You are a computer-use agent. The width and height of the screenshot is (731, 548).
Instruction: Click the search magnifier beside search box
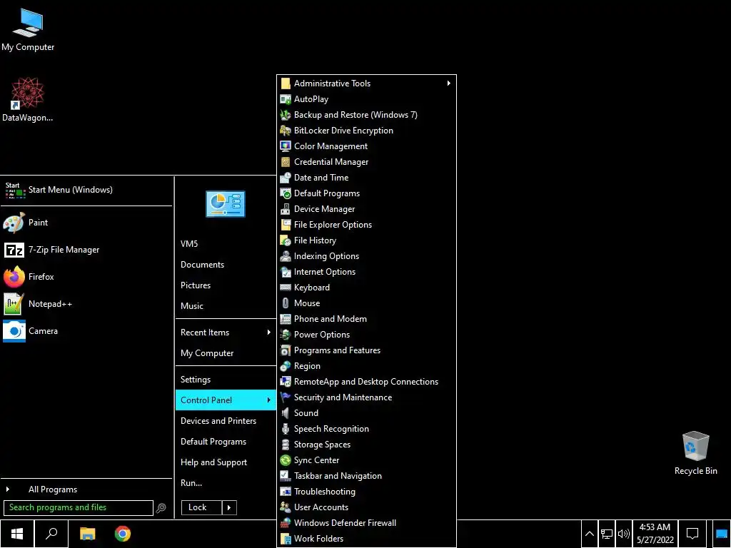pos(161,508)
